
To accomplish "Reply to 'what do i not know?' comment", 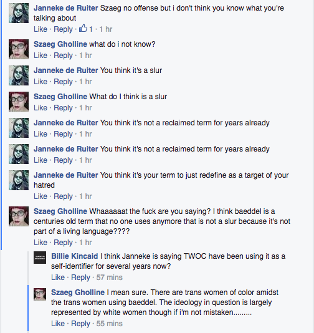I will click(x=63, y=55).
